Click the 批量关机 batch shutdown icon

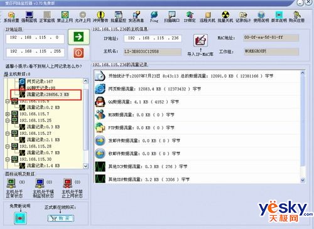click(225, 17)
